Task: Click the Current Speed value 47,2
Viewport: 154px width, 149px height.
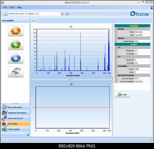Action: [142, 79]
